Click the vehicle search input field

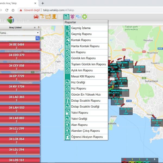click(18, 38)
